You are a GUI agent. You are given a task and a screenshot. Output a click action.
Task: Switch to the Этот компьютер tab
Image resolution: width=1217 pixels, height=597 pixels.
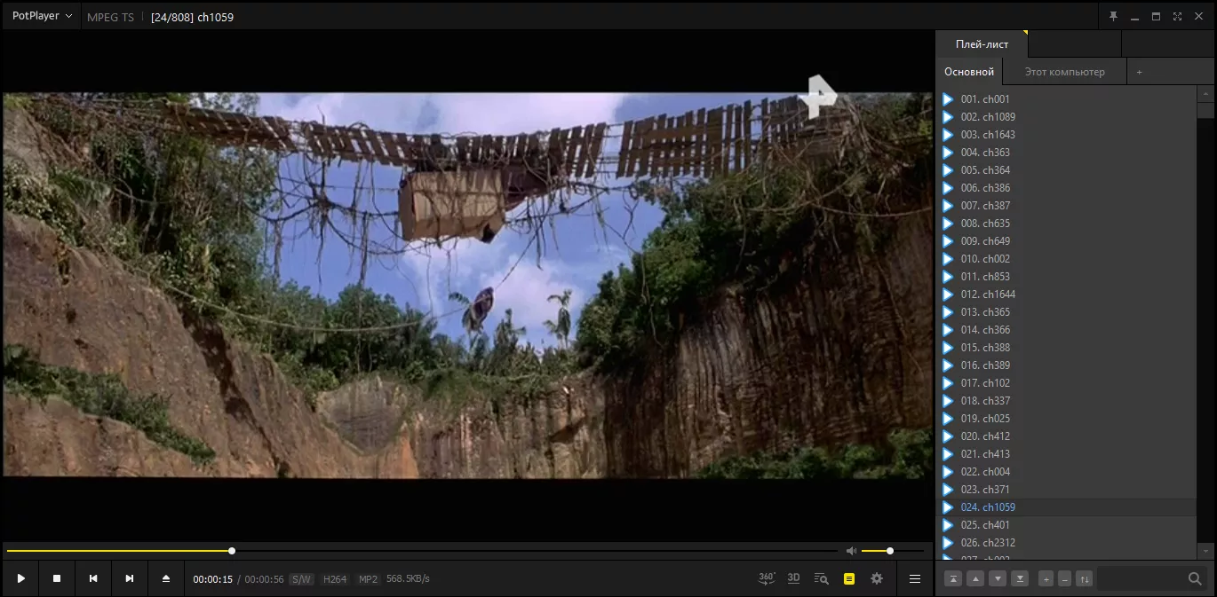pyautogui.click(x=1064, y=72)
